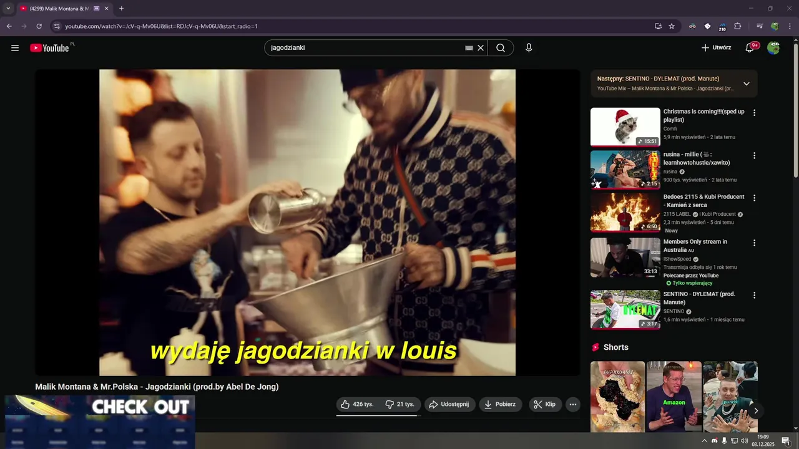Screen dimensions: 799x449
Task: Open options menu for rusina - millie video
Action: click(x=754, y=155)
